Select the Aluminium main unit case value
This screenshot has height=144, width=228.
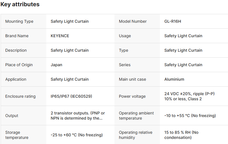(x=174, y=79)
